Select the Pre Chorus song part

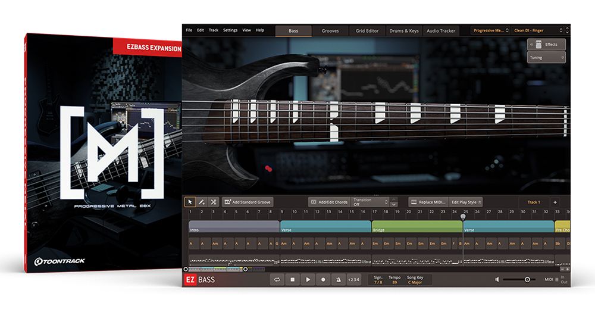[x=562, y=227]
